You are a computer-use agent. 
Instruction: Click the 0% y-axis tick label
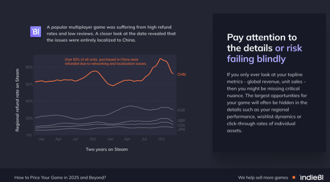pyautogui.click(x=29, y=135)
